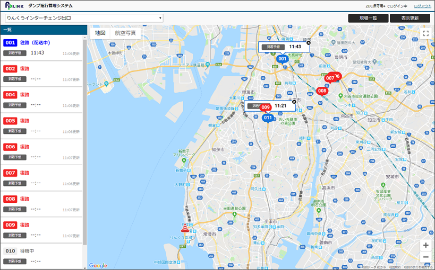The image size is (435, 270).
Task: Click the red 008 truck map marker
Action: 322,91
